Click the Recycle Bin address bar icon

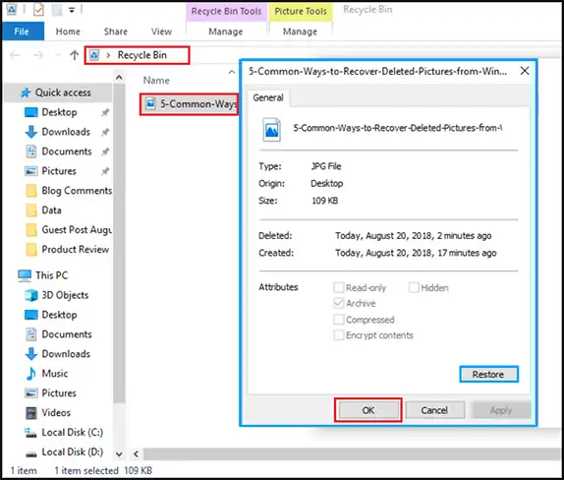94,55
